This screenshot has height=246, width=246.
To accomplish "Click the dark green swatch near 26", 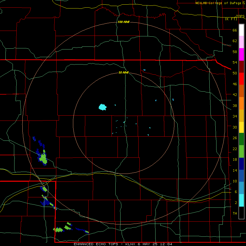I will [x=241, y=139].
